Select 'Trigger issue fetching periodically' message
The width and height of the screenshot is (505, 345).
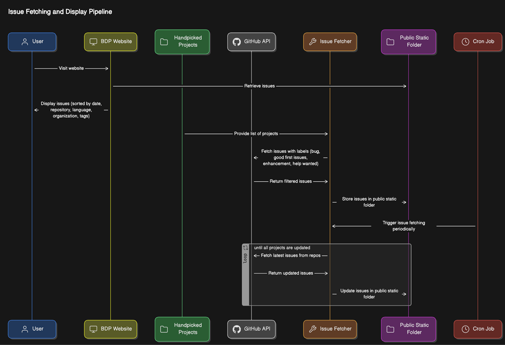[404, 226]
